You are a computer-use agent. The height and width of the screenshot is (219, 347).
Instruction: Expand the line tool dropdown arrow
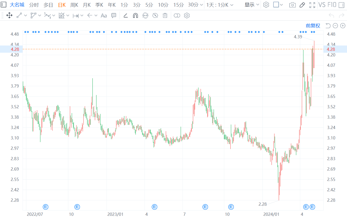pyautogui.click(x=26, y=16)
